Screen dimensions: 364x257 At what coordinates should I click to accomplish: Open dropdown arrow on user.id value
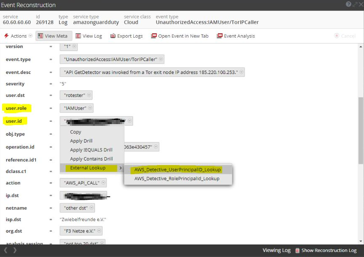[130, 121]
